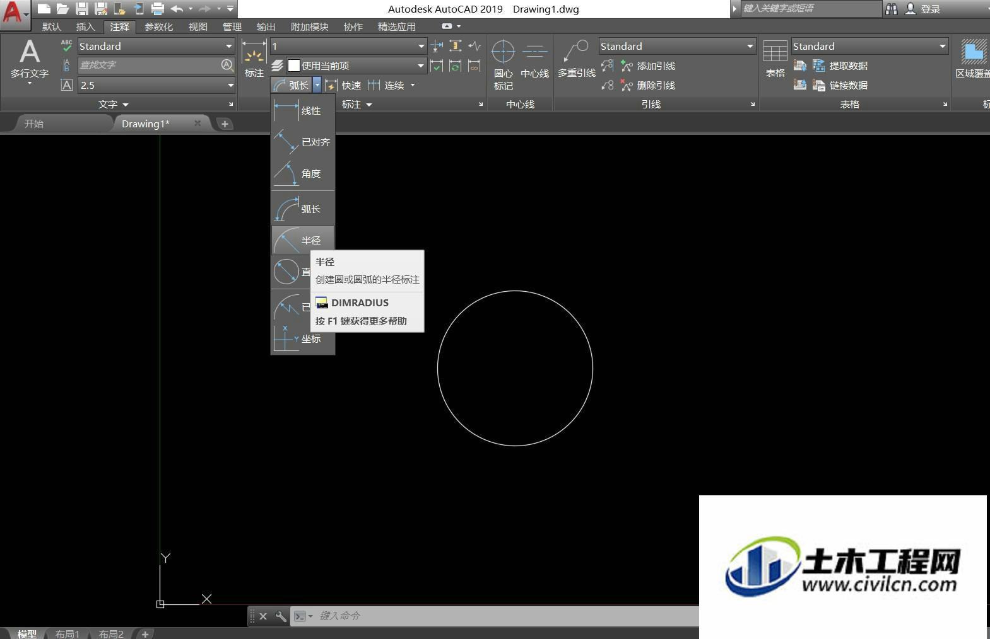The width and height of the screenshot is (990, 639).
Task: Add a new drawing tab with plus button
Action: coord(225,124)
